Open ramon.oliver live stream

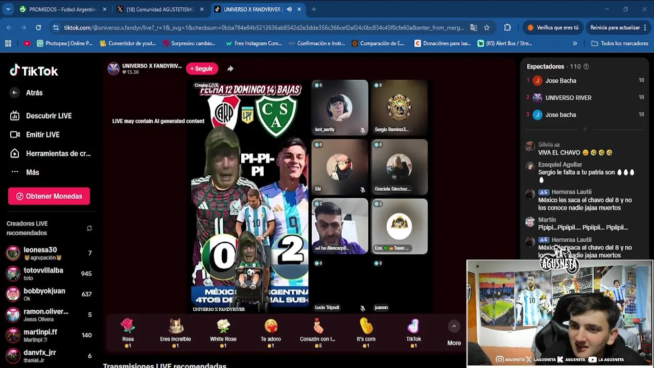(x=49, y=315)
